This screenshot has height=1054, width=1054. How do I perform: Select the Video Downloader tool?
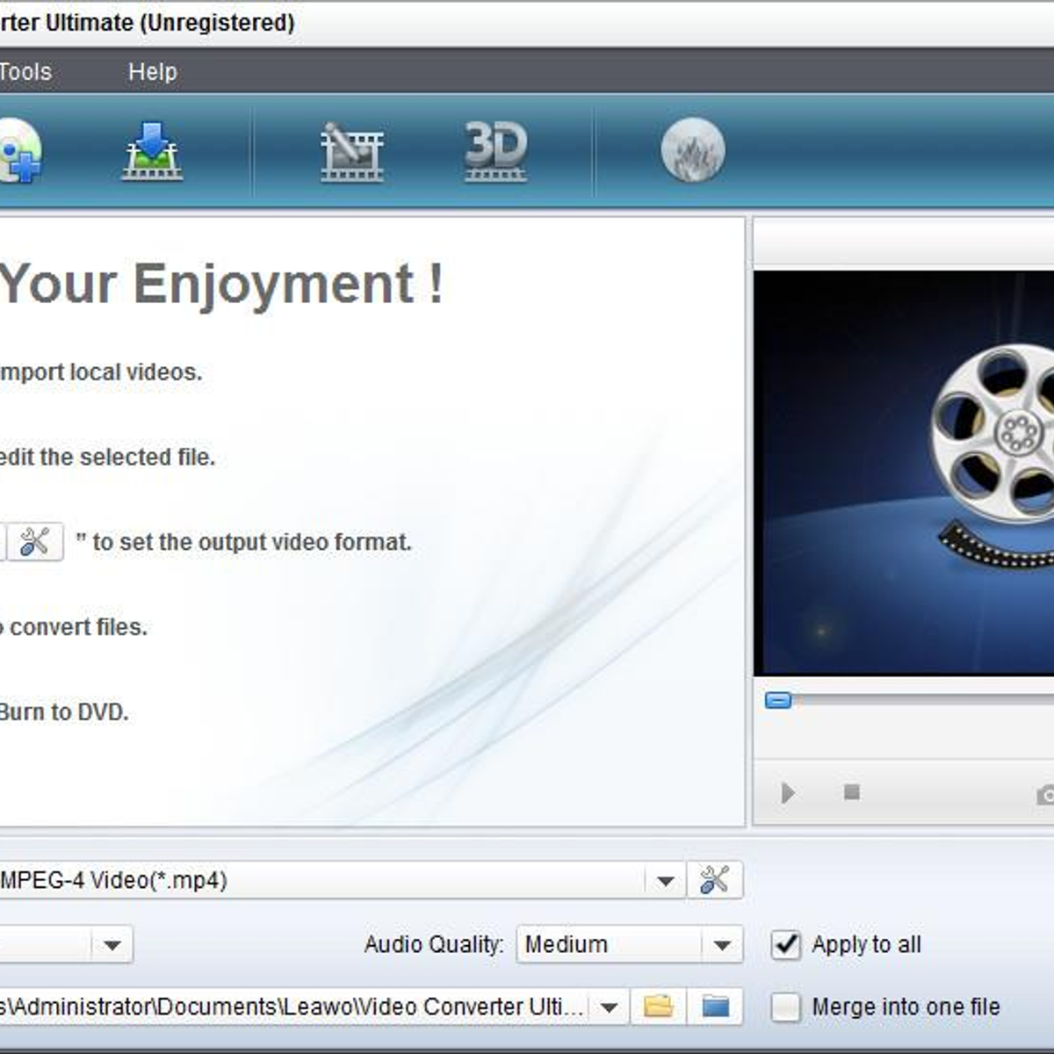click(x=151, y=151)
